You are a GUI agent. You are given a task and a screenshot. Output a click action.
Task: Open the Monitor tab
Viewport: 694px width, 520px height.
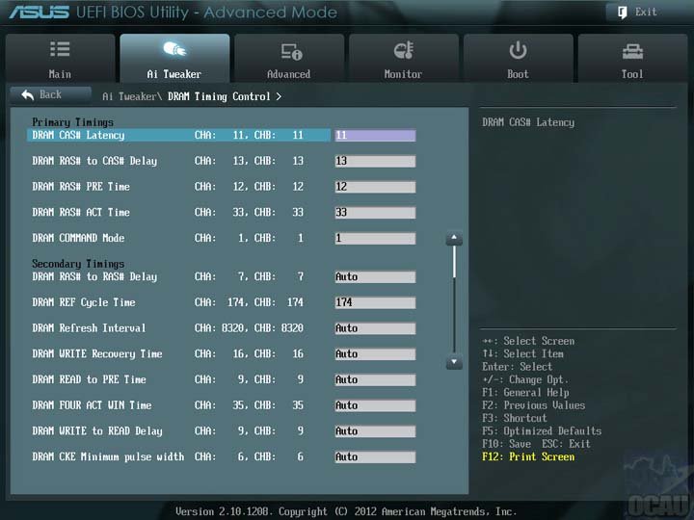pyautogui.click(x=403, y=58)
